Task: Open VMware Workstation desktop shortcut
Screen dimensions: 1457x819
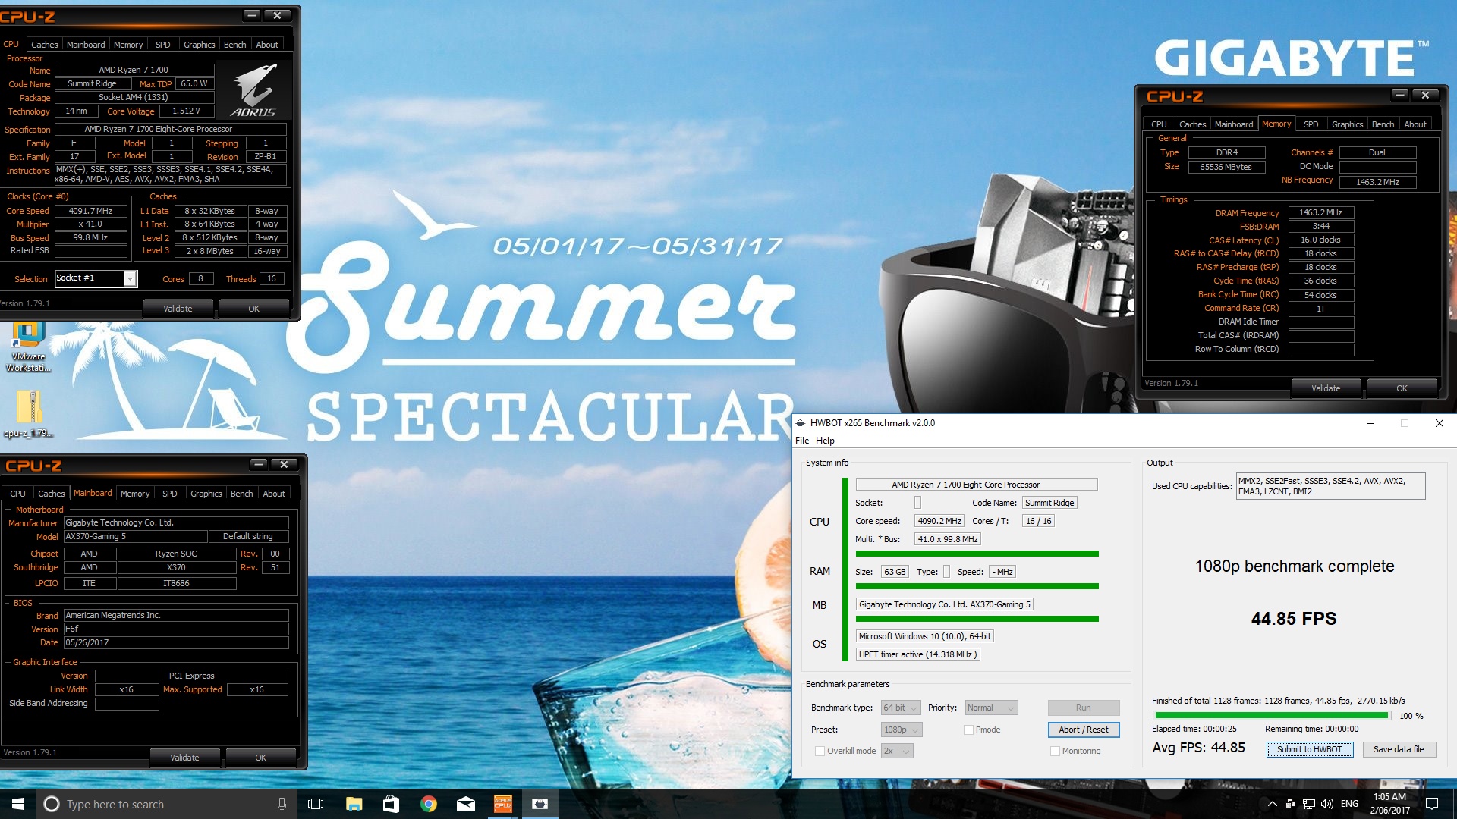Action: tap(28, 347)
